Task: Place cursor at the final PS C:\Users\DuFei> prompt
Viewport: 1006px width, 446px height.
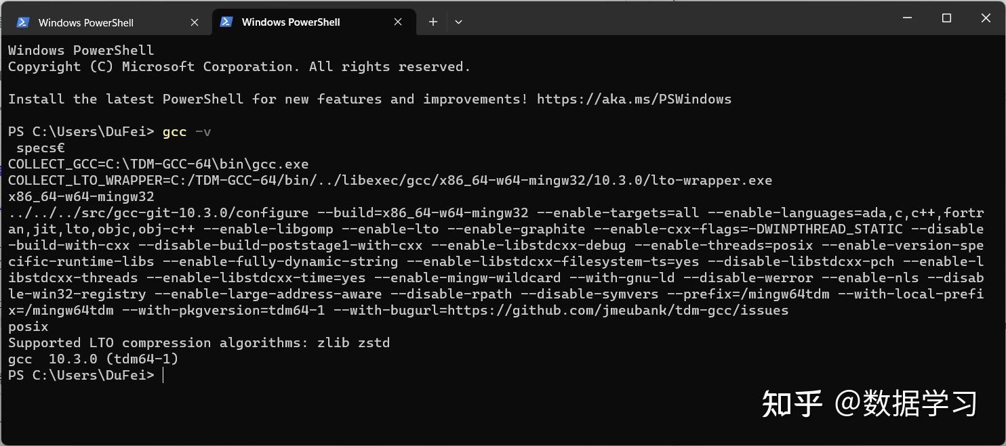Action: pos(163,375)
